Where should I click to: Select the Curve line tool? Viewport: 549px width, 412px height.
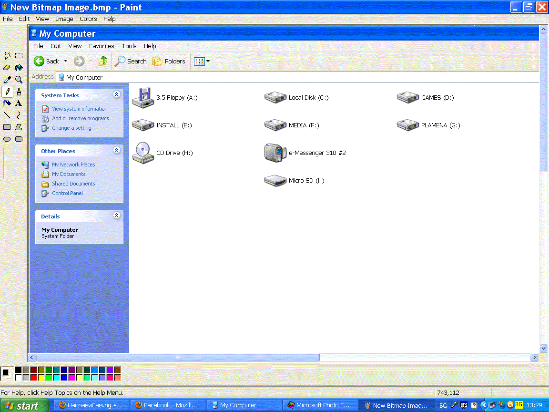pos(19,115)
